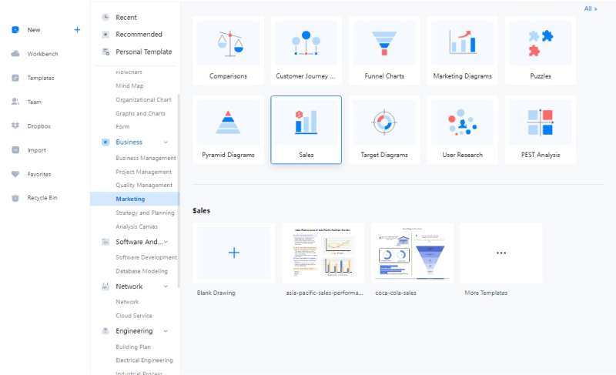This screenshot has height=375, width=616.
Task: Select the Marketing Diagrams chart icon
Action: click(463, 42)
